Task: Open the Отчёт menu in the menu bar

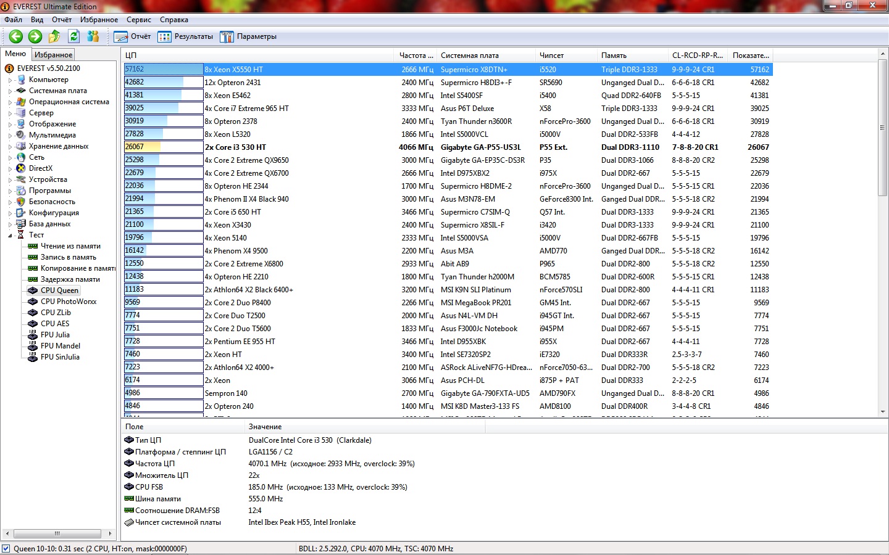Action: 62,20
